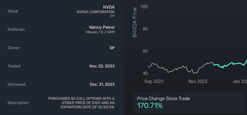Viewport: 247px width, 115px height.
Task: Click the gray pre-trade price line
Action: 180,68
